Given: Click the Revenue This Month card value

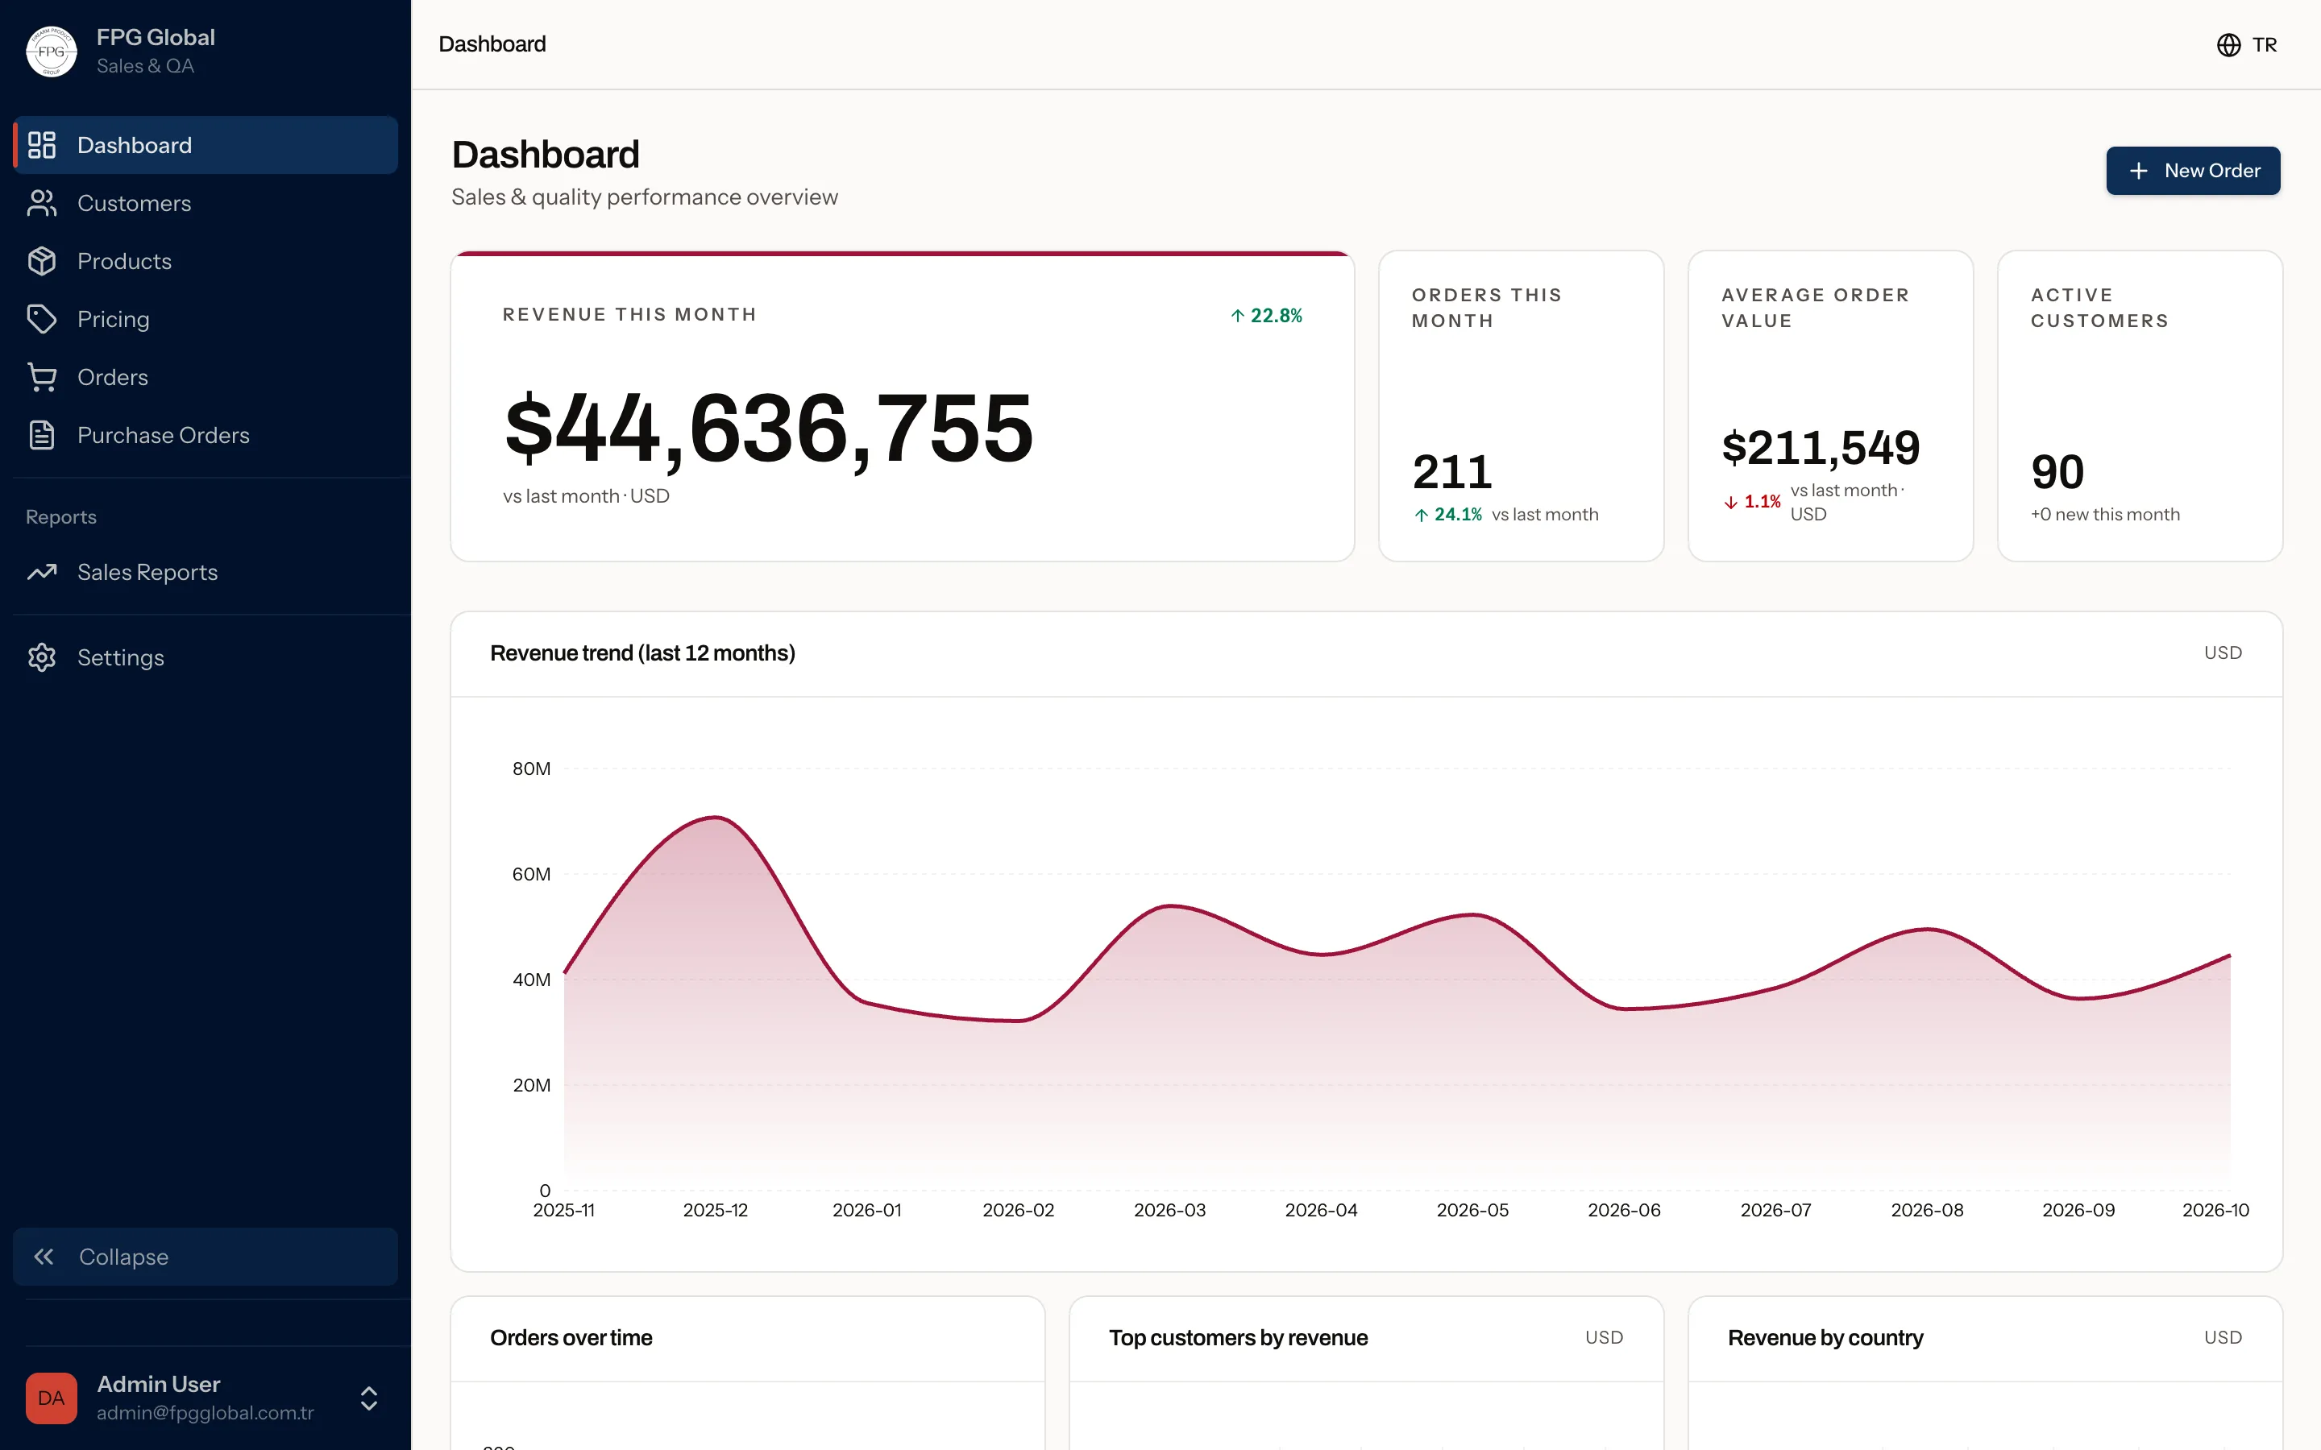Looking at the screenshot, I should (768, 429).
